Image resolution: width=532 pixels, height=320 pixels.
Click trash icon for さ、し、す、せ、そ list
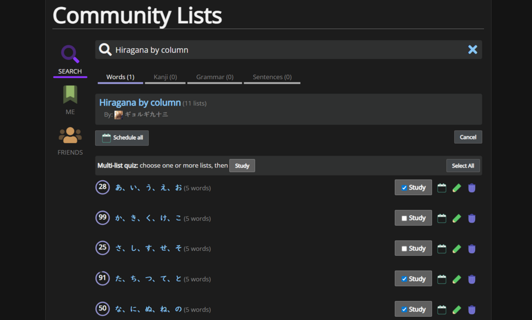click(x=471, y=249)
